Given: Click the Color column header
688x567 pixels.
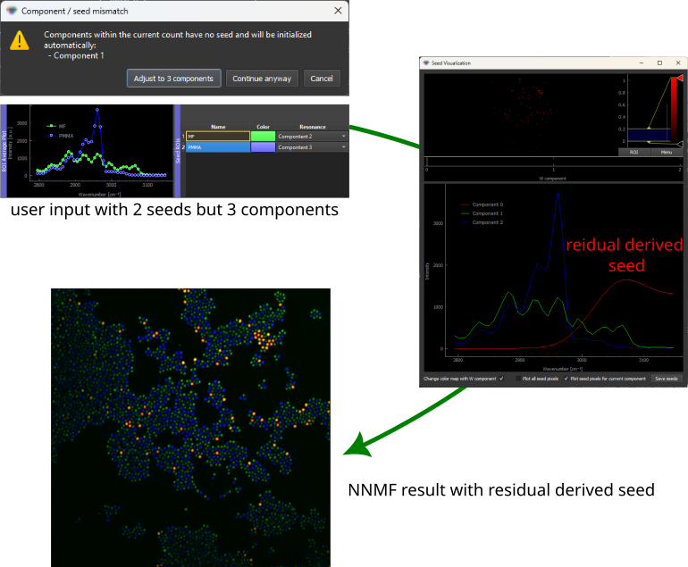Looking at the screenshot, I should (x=263, y=127).
